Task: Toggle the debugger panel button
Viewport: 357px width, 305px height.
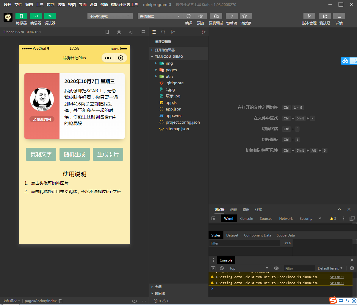Action: coord(50,16)
